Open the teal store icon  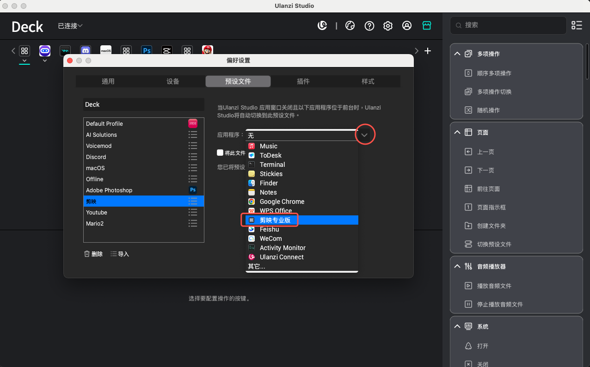(427, 26)
